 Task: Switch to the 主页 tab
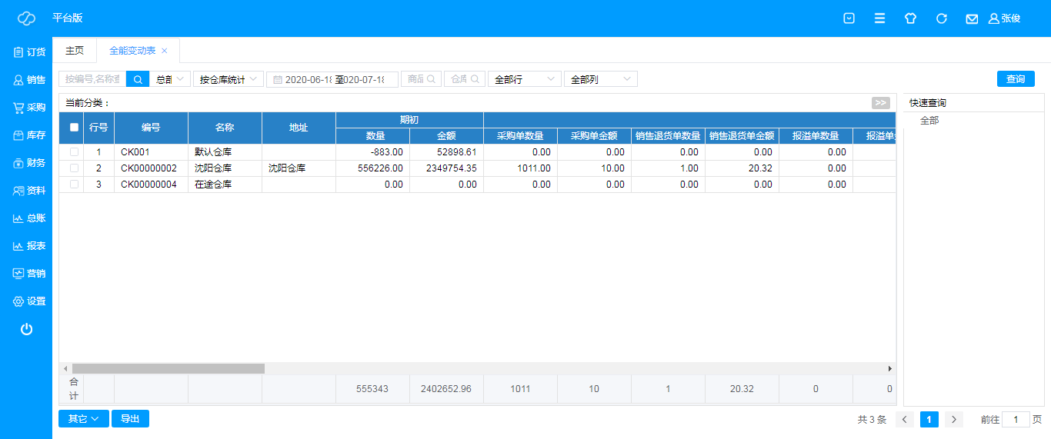[75, 51]
